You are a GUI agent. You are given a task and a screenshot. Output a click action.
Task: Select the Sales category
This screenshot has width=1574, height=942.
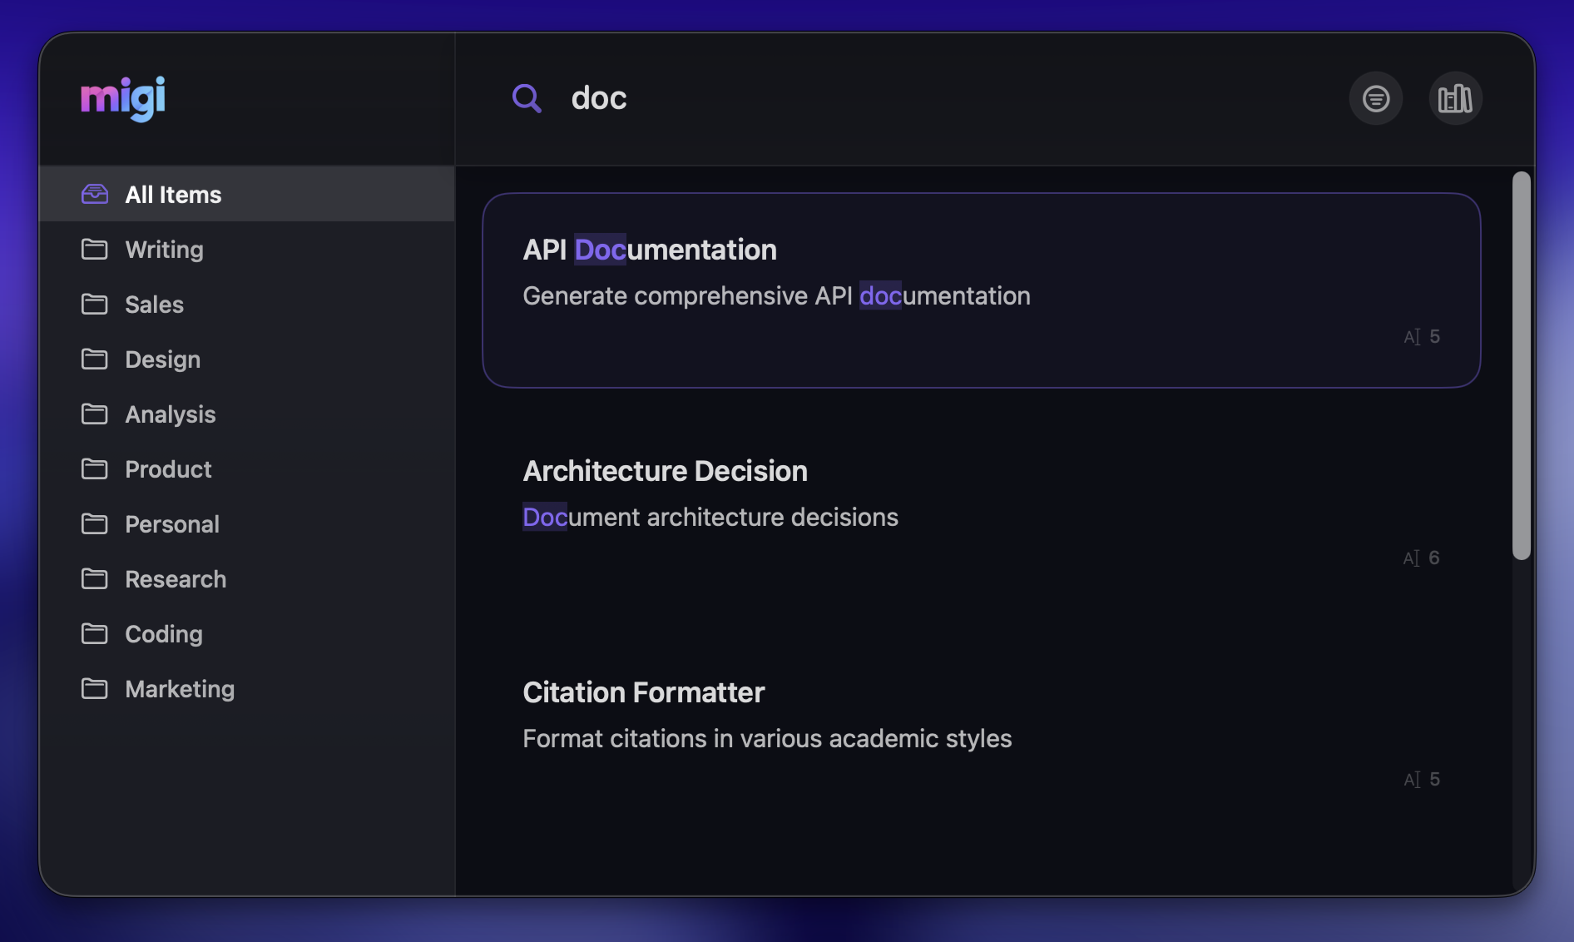[154, 305]
